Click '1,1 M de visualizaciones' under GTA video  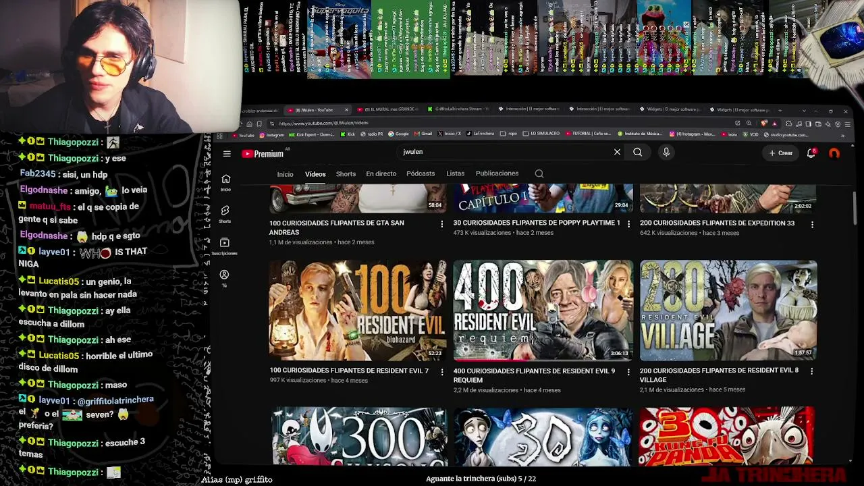click(302, 242)
